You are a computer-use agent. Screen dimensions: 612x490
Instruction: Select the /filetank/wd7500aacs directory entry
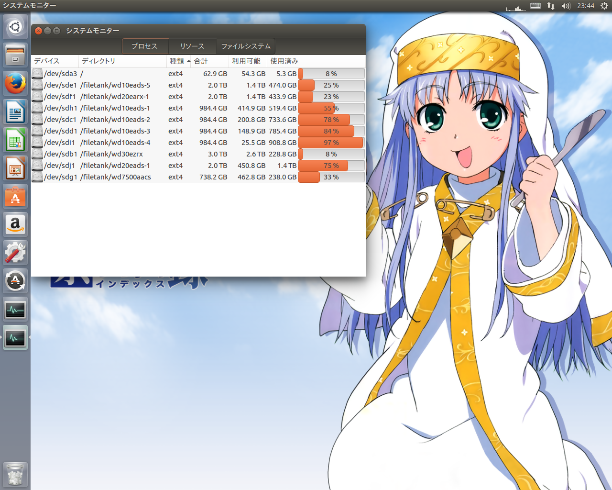[x=116, y=177]
